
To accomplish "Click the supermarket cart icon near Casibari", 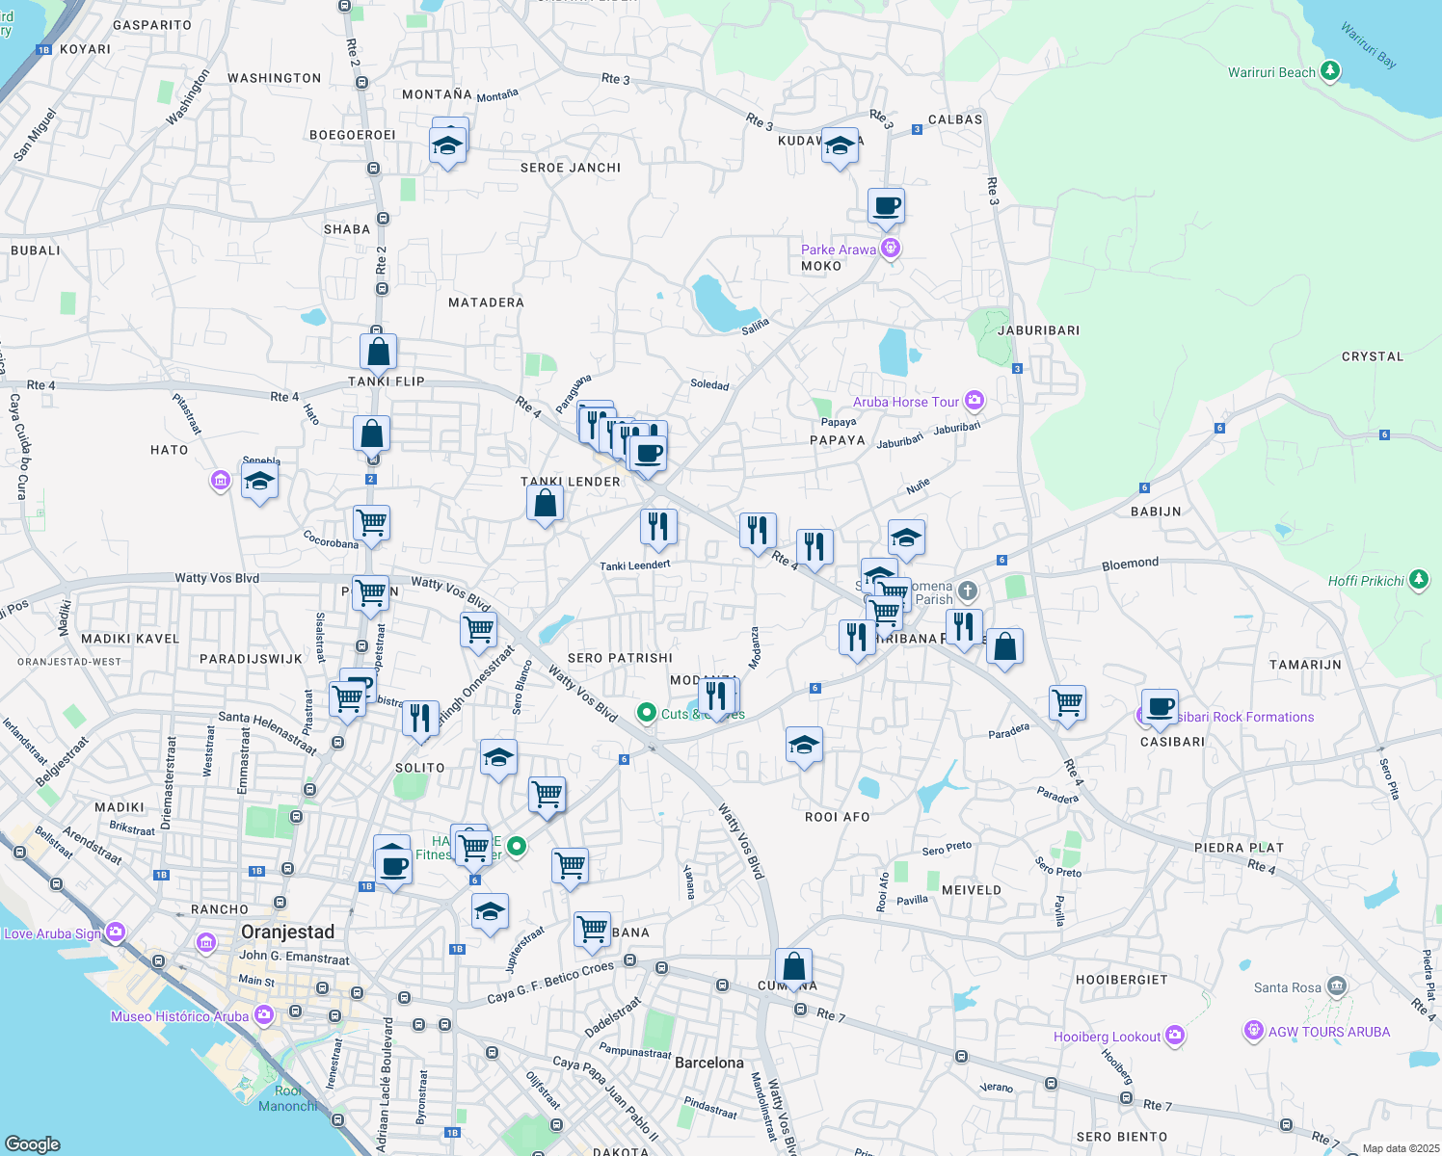I will (x=1068, y=702).
